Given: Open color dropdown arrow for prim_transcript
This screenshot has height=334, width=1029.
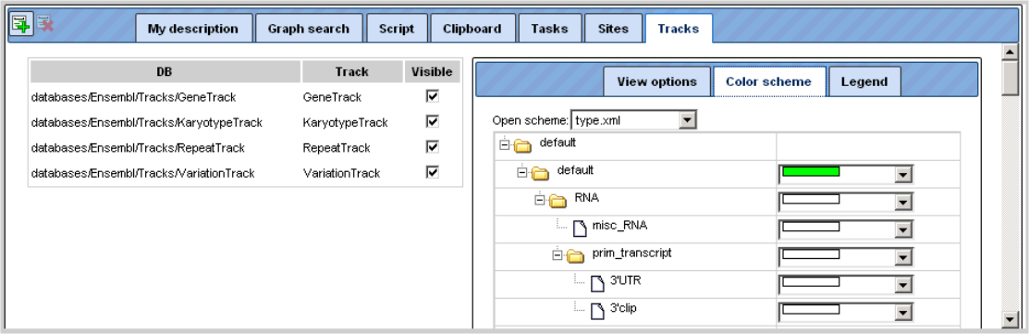Looking at the screenshot, I should coord(903,256).
